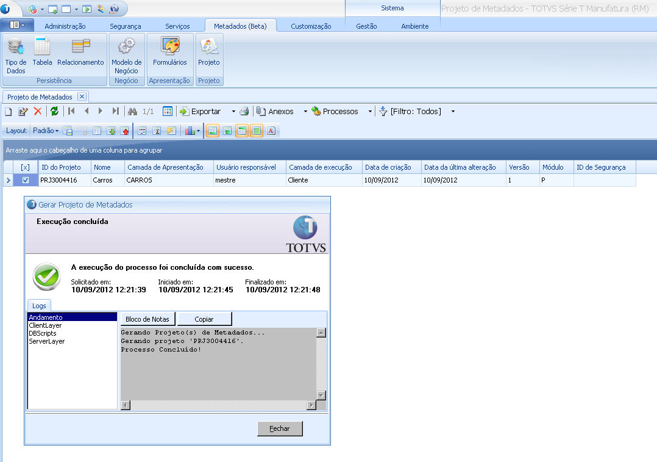This screenshot has width=657, height=462.
Task: Switch to the Segurança ribbon tab
Action: 126,26
